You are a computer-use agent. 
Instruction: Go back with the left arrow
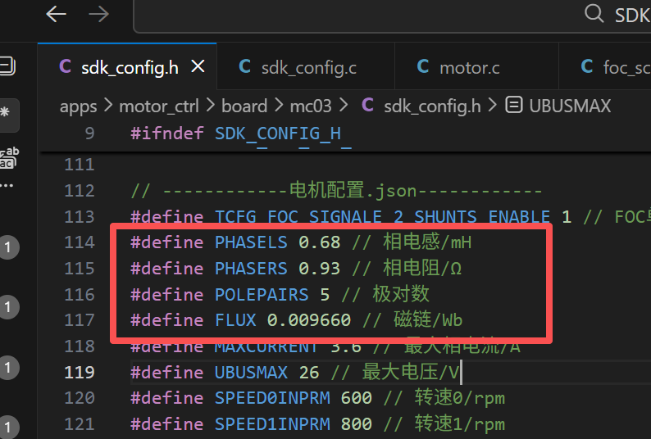[x=56, y=15]
